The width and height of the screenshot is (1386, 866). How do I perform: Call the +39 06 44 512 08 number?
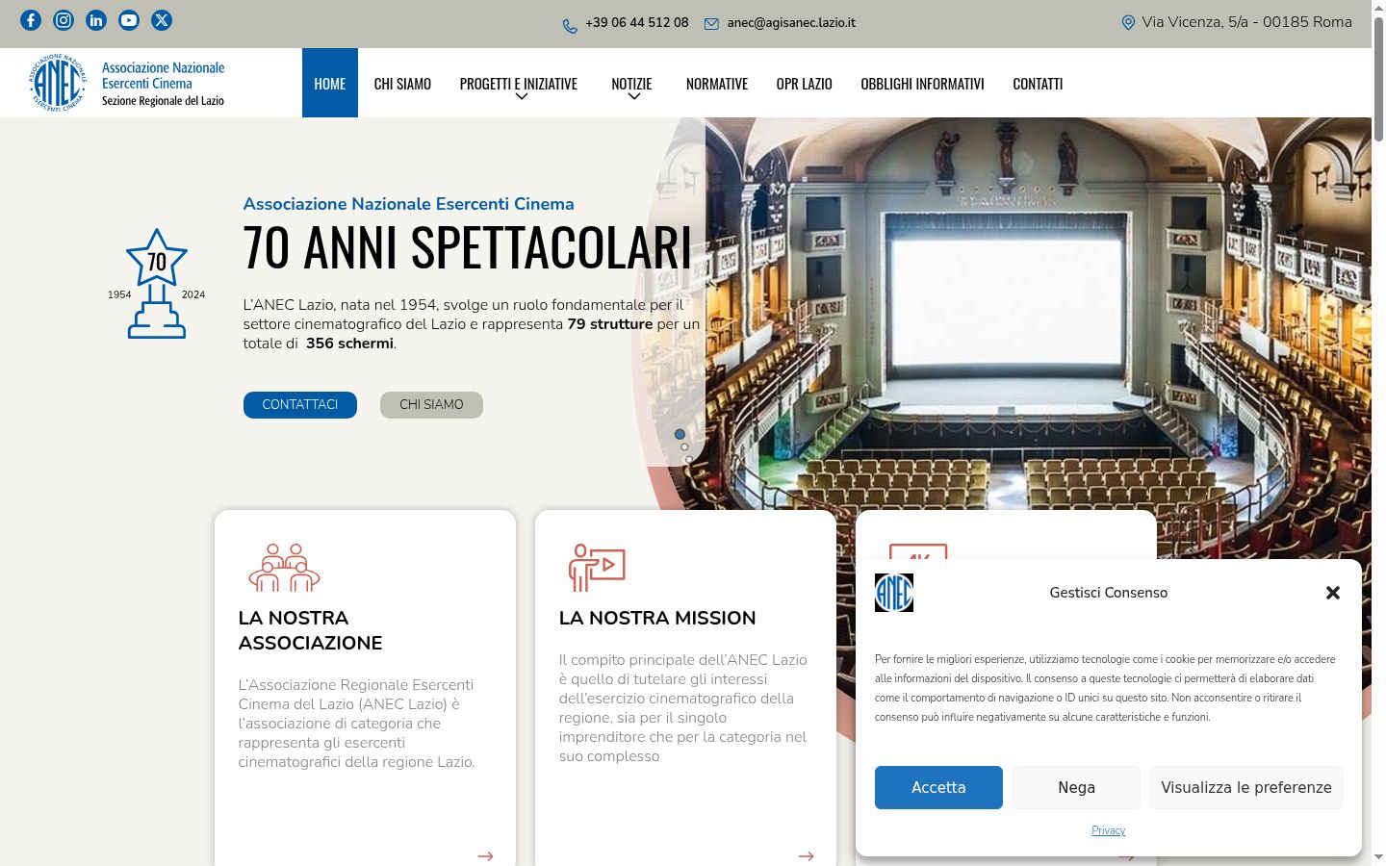click(637, 22)
